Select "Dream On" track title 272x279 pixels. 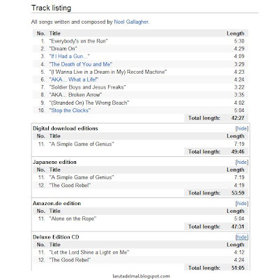63,49
